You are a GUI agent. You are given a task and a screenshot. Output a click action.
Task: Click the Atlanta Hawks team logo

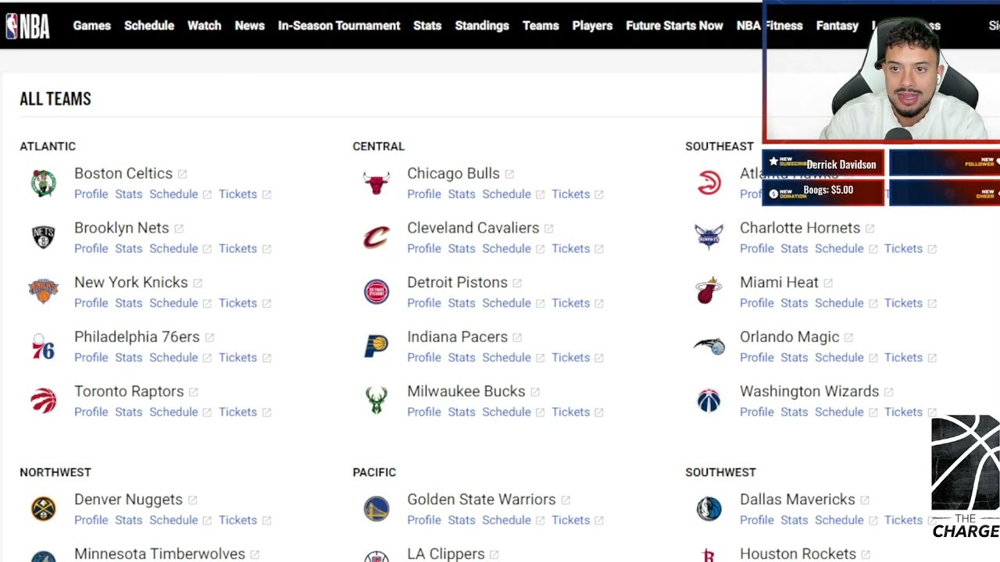[x=709, y=183]
